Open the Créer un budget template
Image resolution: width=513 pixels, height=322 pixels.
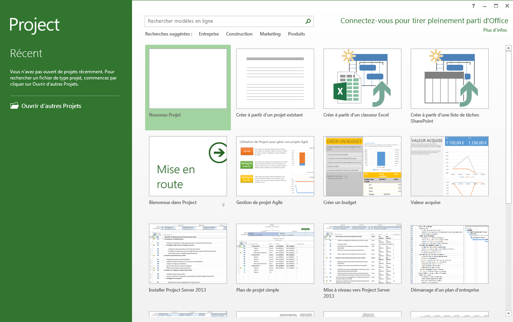pyautogui.click(x=362, y=166)
